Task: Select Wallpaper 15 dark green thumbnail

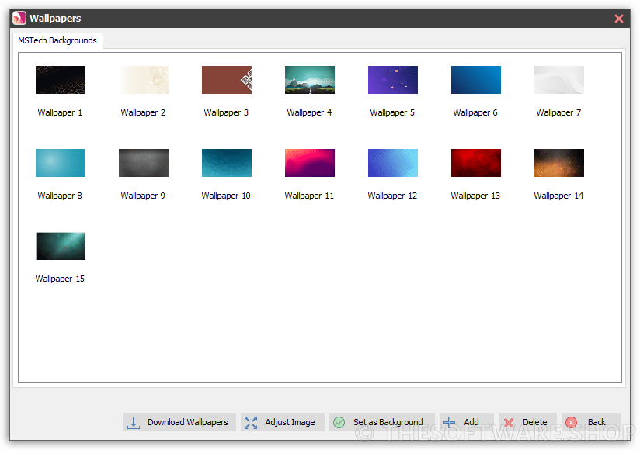Action: pyautogui.click(x=61, y=246)
